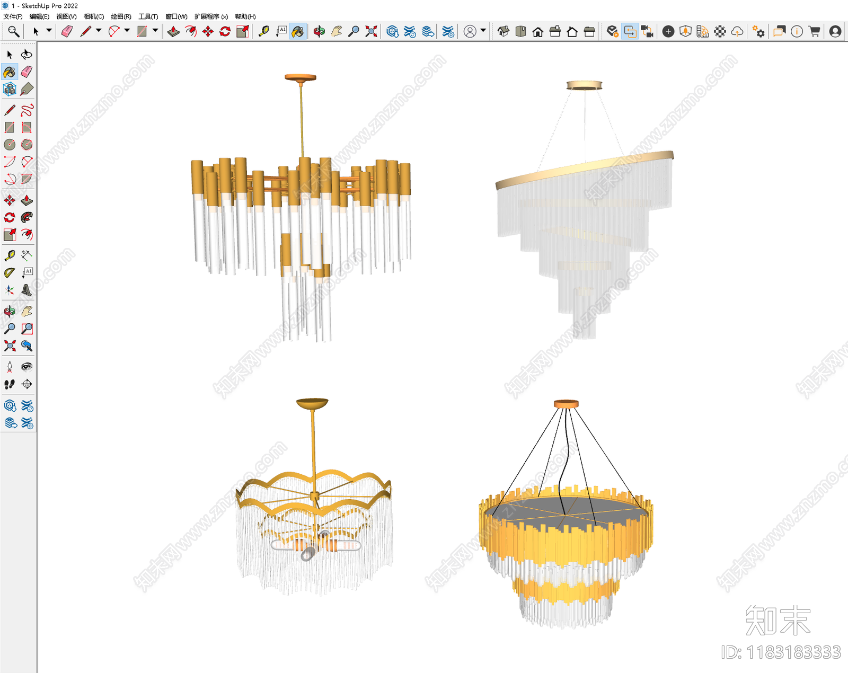Click the checkered sphere icon in top toolbar
Screen dimensions: 848x673
coord(720,32)
